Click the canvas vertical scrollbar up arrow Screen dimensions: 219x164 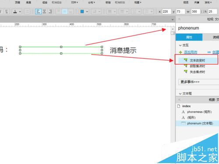coord(173,29)
